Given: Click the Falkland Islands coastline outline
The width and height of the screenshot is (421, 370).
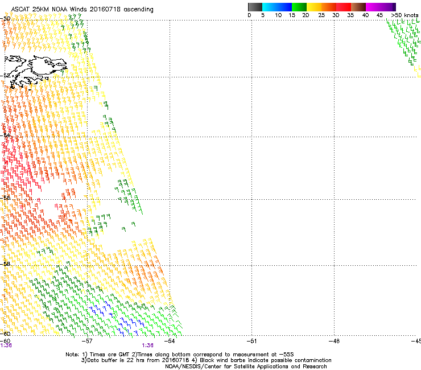Looking at the screenshot, I should coord(35,71).
